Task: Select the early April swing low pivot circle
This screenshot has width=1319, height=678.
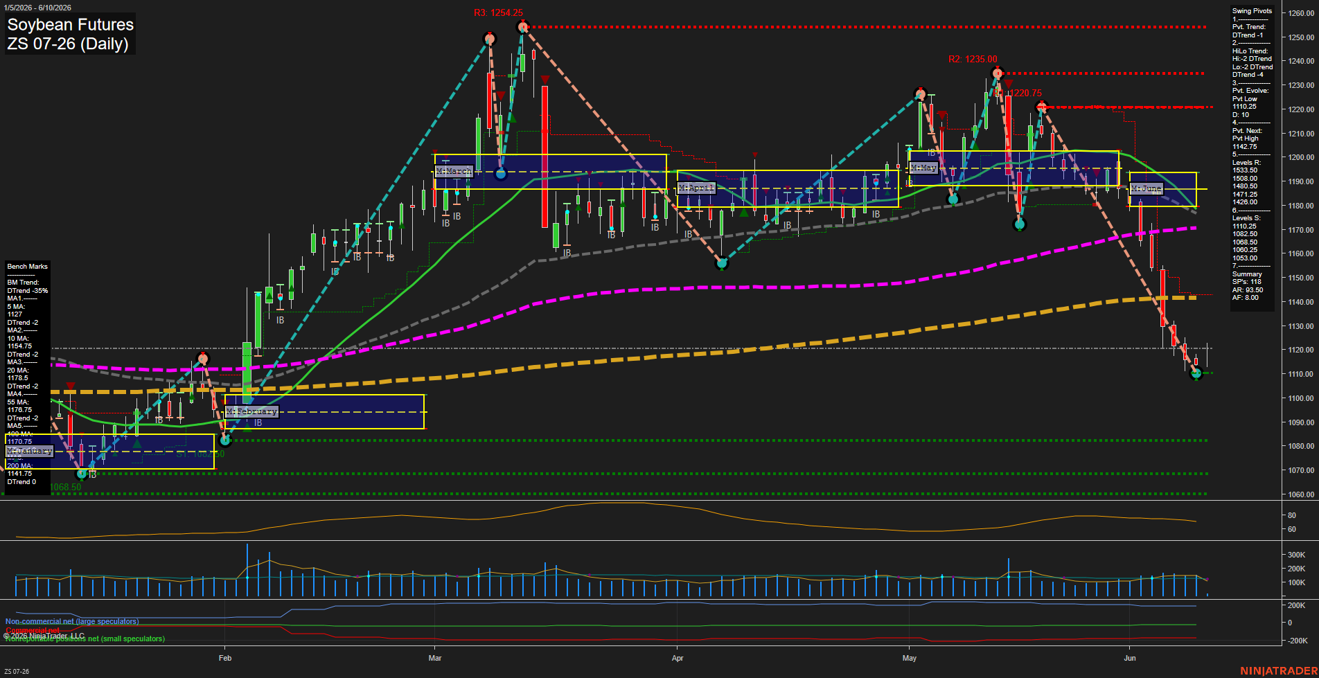Action: [722, 263]
